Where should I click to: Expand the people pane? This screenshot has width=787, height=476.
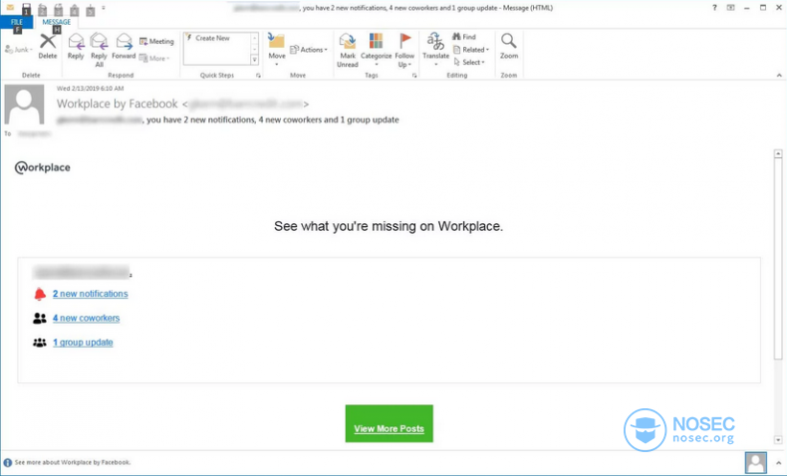pyautogui.click(x=779, y=462)
